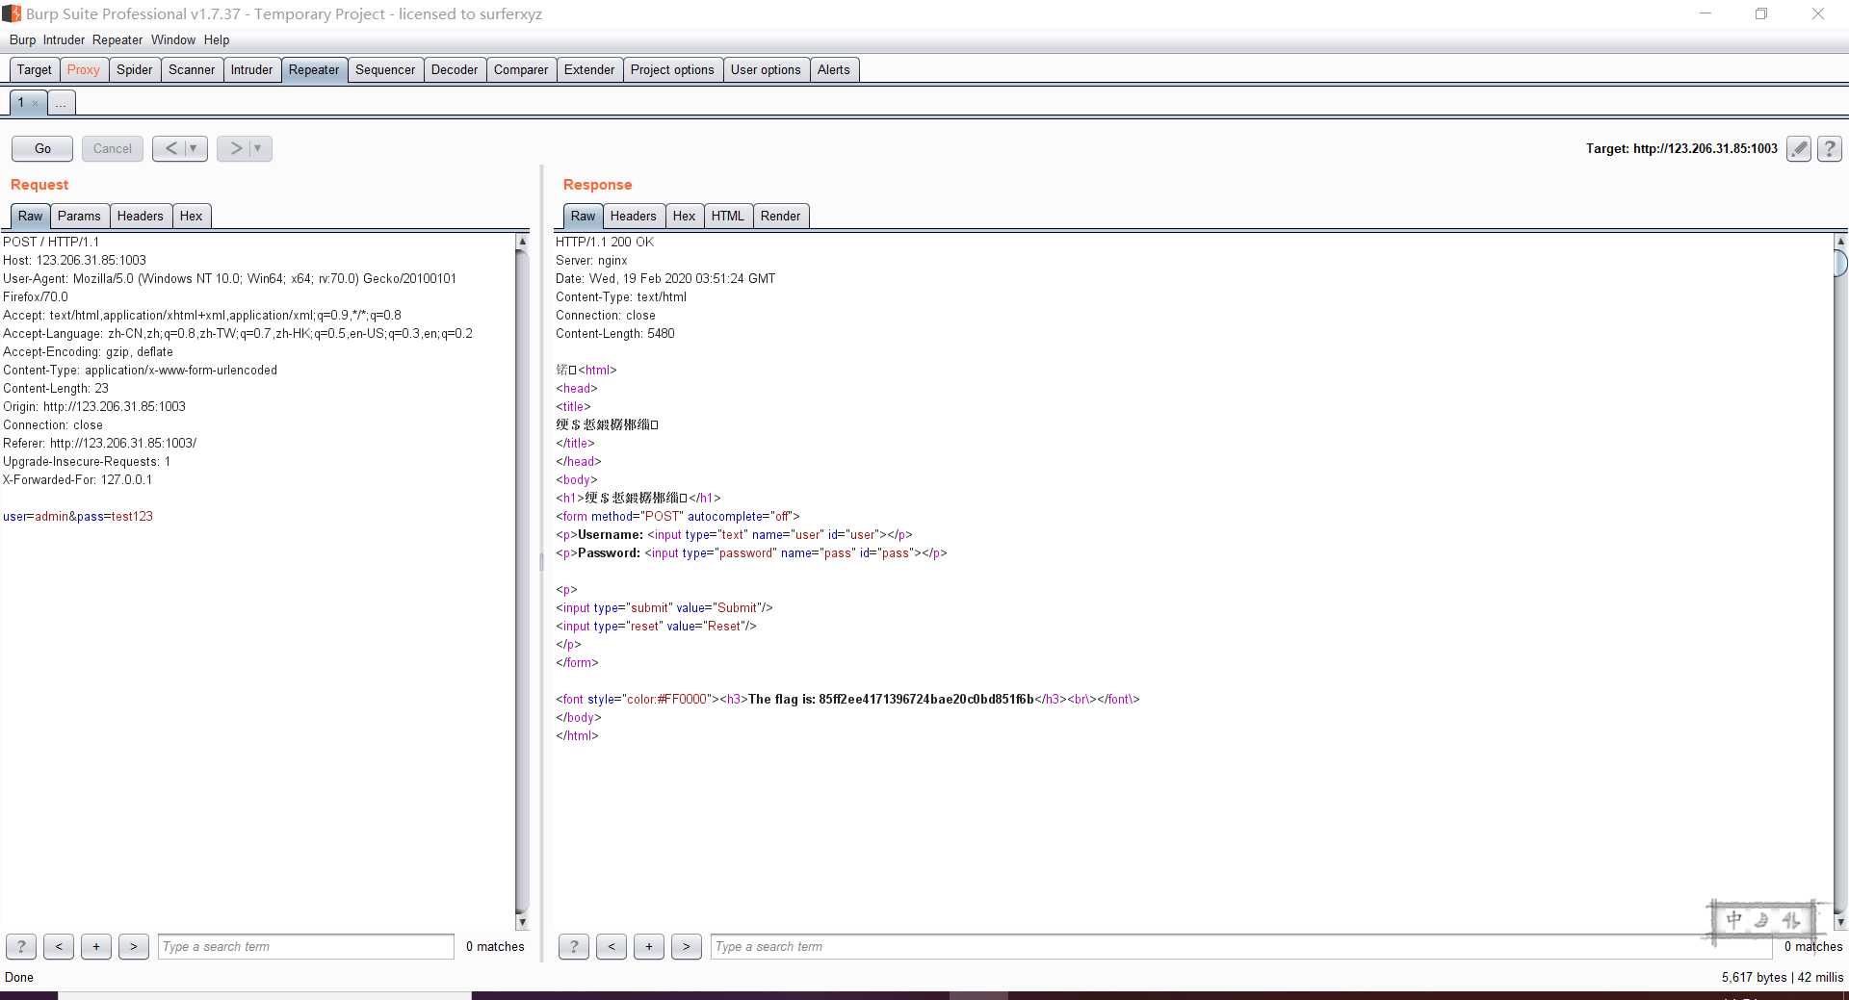
Task: Open the Project options tab
Action: 672,69
